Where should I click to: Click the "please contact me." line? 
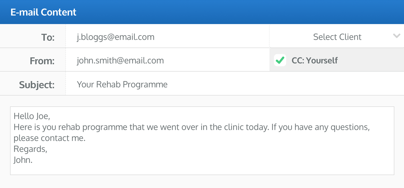(50, 138)
